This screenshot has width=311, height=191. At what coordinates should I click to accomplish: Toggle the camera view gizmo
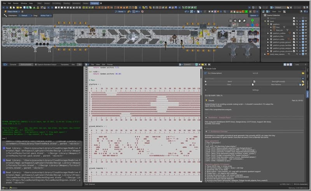pyautogui.click(x=235, y=21)
